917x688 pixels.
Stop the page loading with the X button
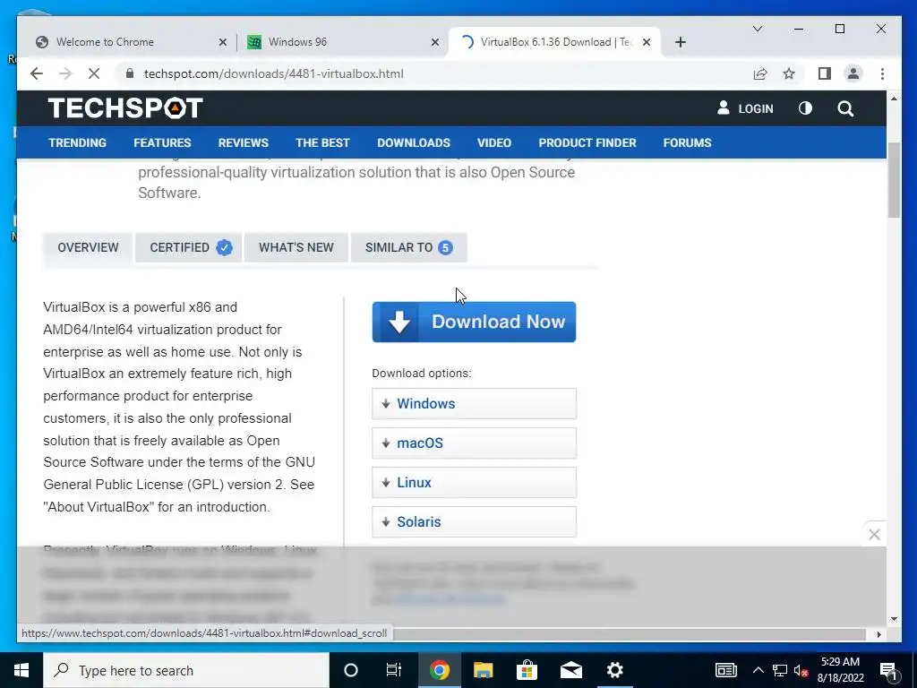pos(93,73)
